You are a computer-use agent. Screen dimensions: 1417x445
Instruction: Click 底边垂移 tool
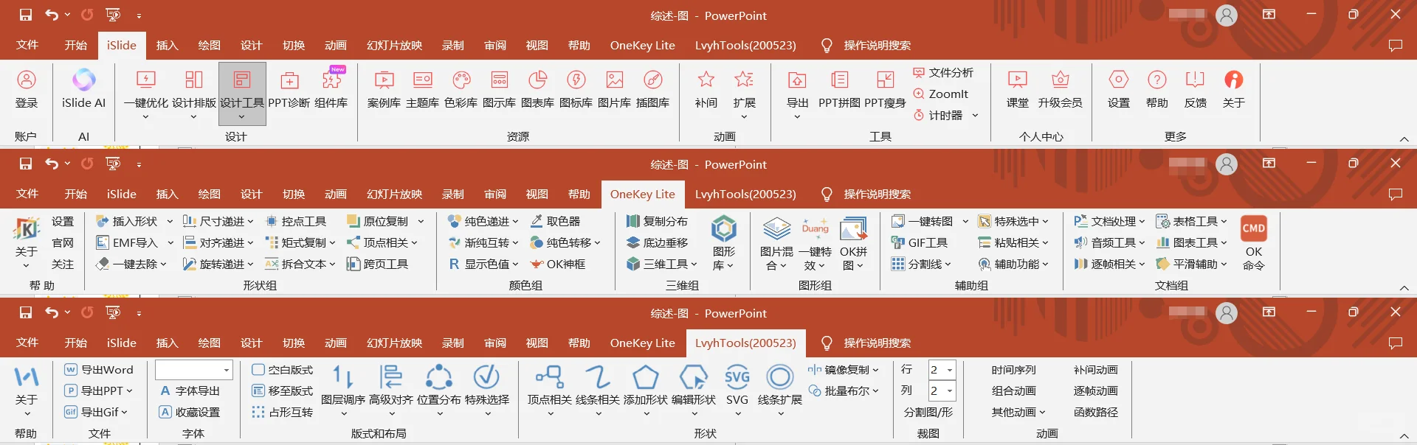point(657,242)
